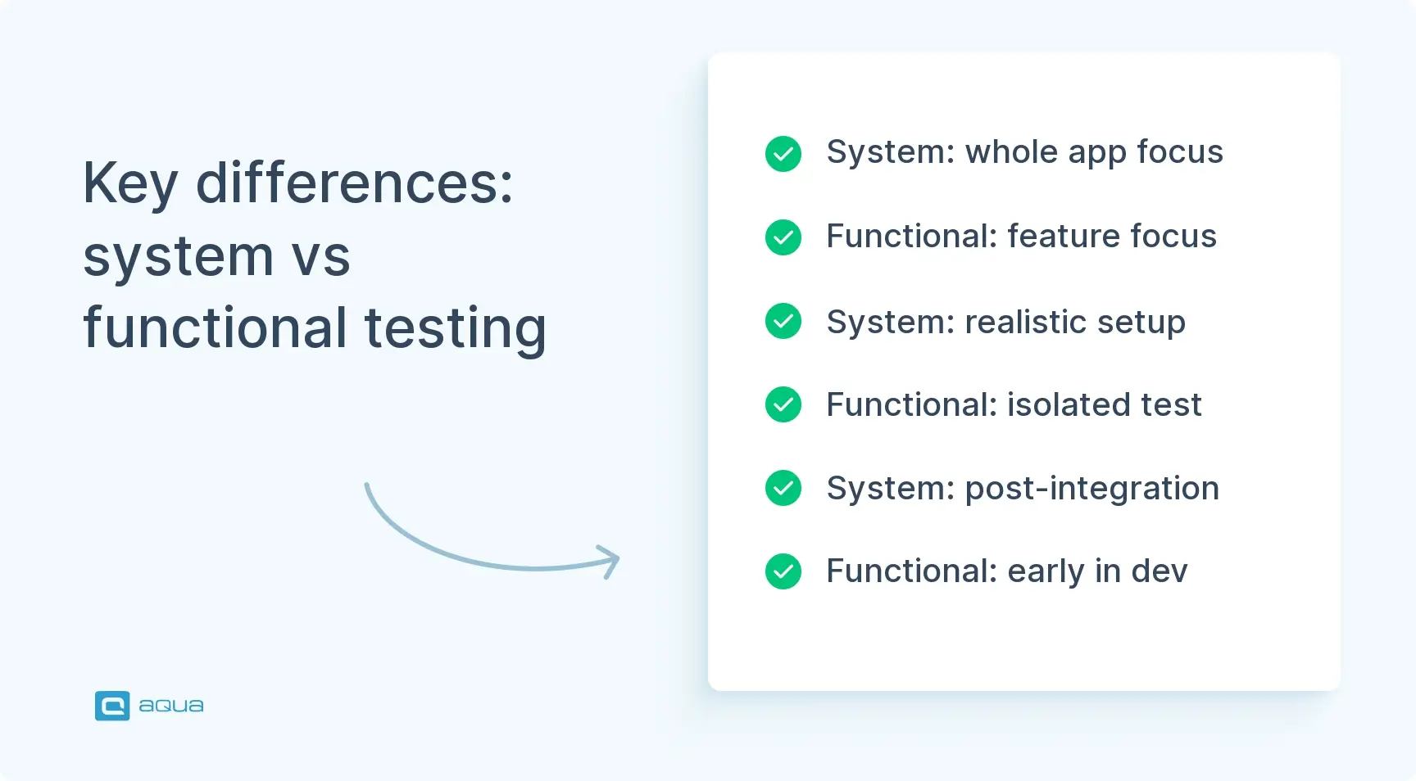Image resolution: width=1416 pixels, height=781 pixels.
Task: Click the "Functional: isolated test" text
Action: coord(1014,405)
